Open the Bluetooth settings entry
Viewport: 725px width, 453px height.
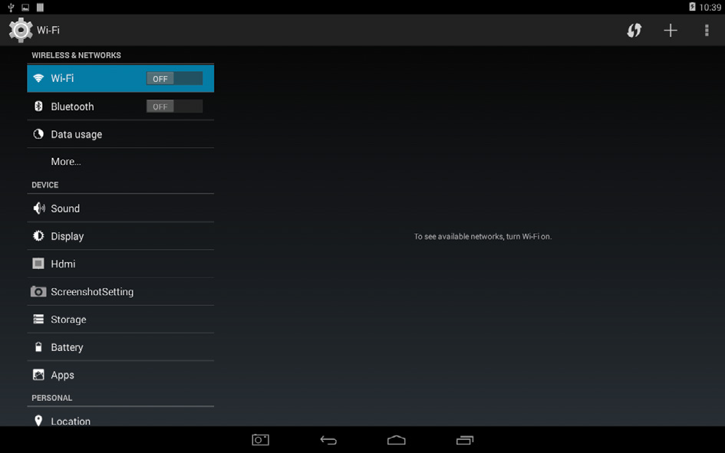pyautogui.click(x=120, y=107)
